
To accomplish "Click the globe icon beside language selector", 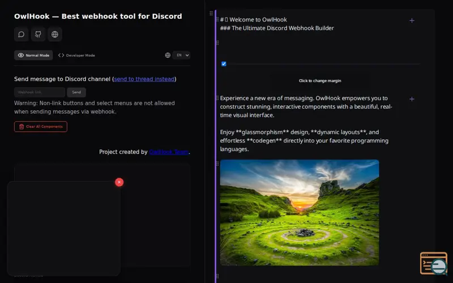I will point(168,55).
